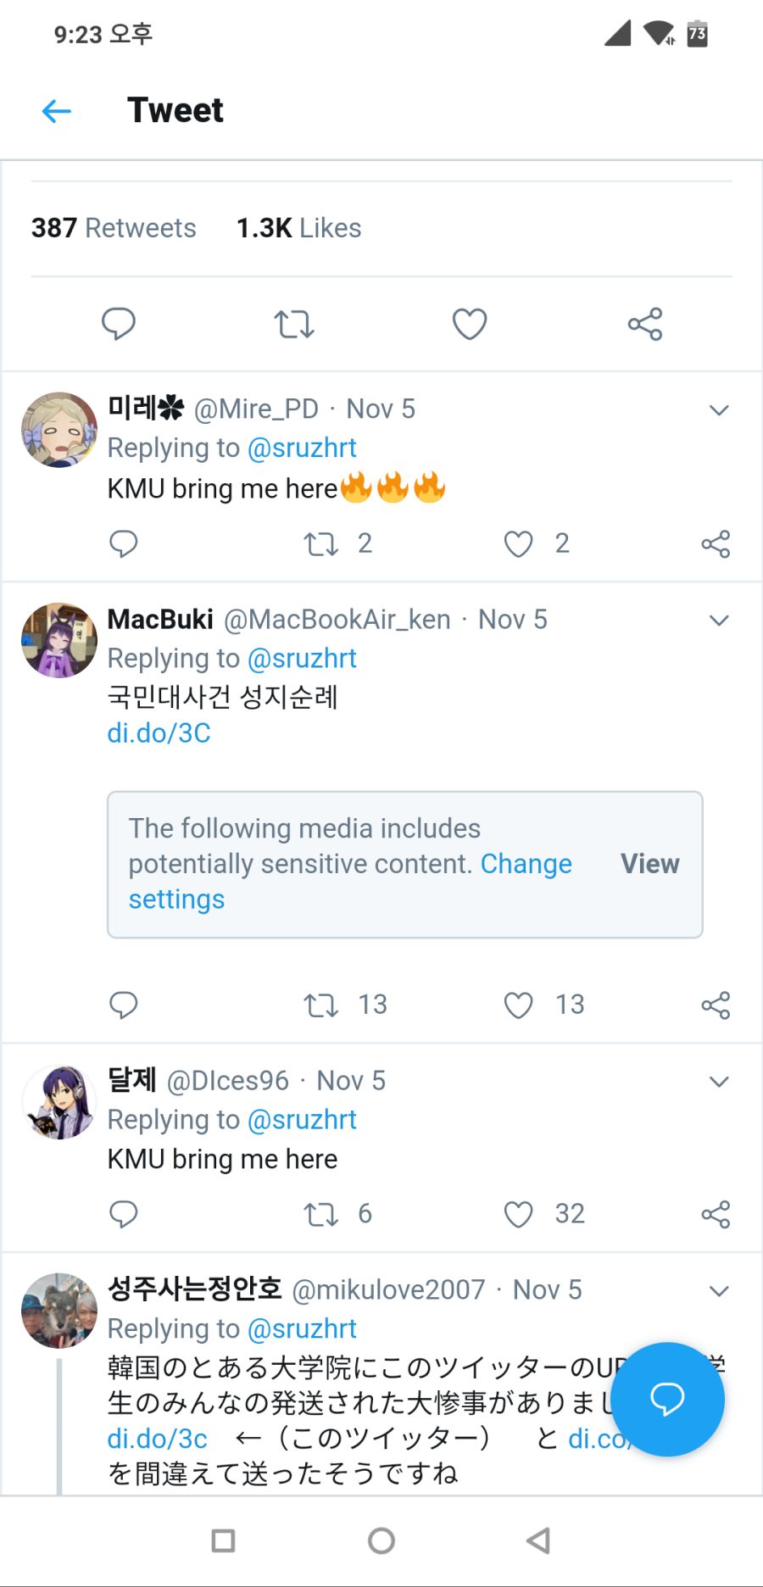This screenshot has height=1587, width=763.
Task: Open options menu for MacBuki's reply
Action: point(718,620)
